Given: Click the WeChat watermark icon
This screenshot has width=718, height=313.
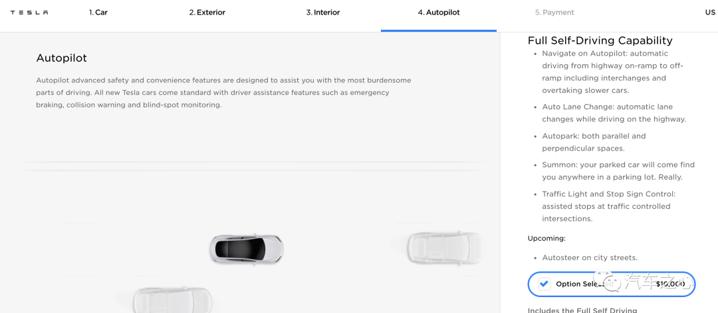Looking at the screenshot, I should click(607, 281).
